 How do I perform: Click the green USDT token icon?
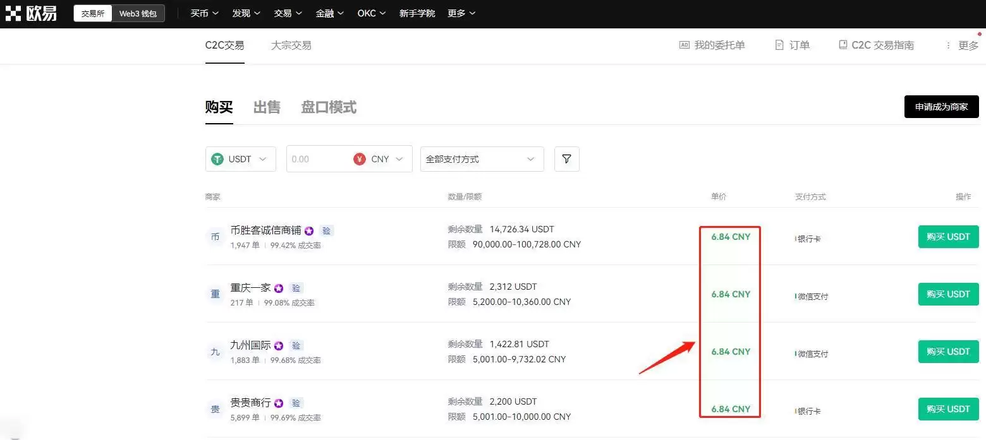(x=217, y=158)
